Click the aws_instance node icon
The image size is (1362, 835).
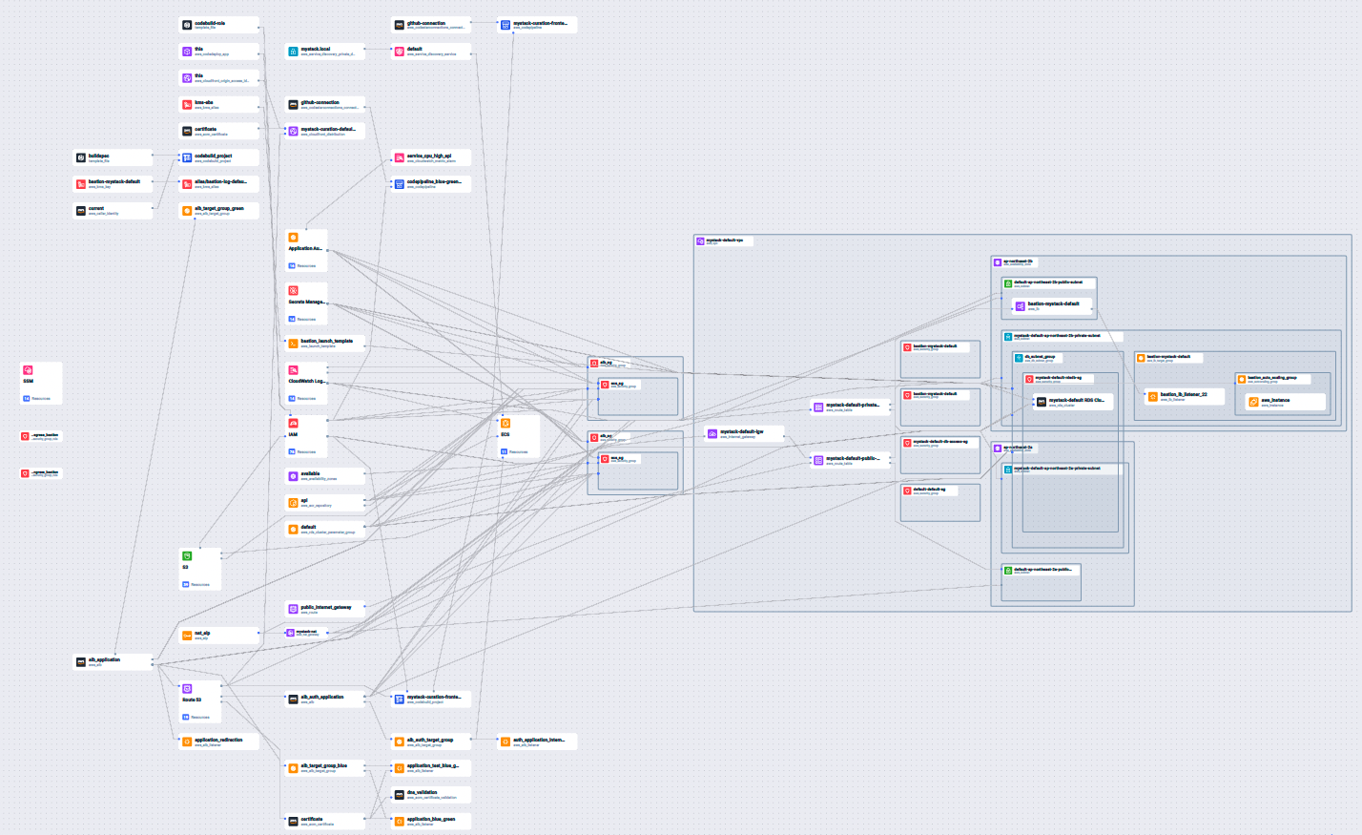[1253, 402]
